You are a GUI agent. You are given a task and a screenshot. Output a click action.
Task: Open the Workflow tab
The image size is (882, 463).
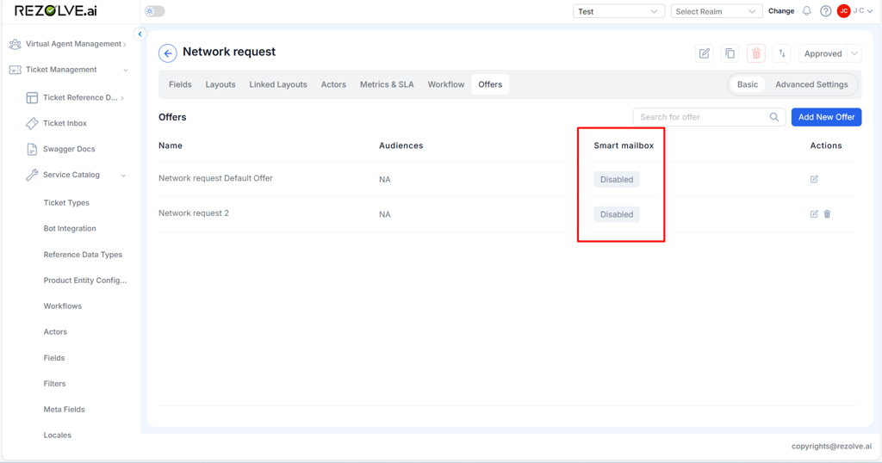(x=446, y=84)
